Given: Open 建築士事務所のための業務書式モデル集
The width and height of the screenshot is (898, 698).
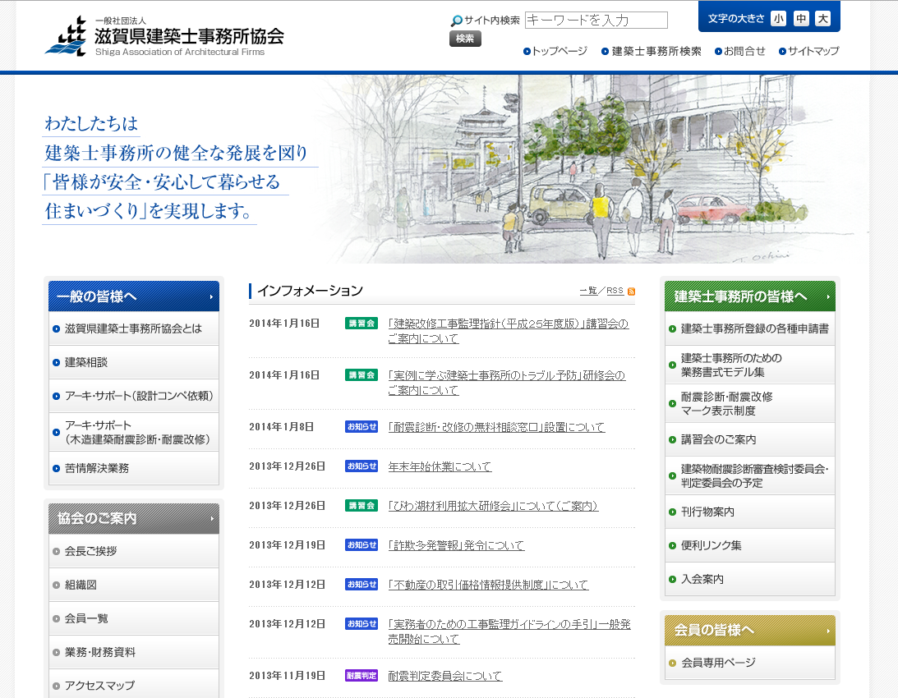Looking at the screenshot, I should 749,365.
